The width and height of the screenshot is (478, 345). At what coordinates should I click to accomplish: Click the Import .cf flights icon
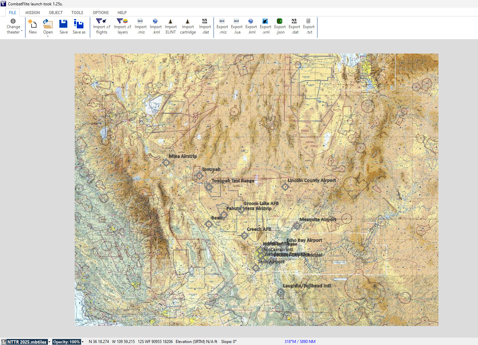point(102,26)
